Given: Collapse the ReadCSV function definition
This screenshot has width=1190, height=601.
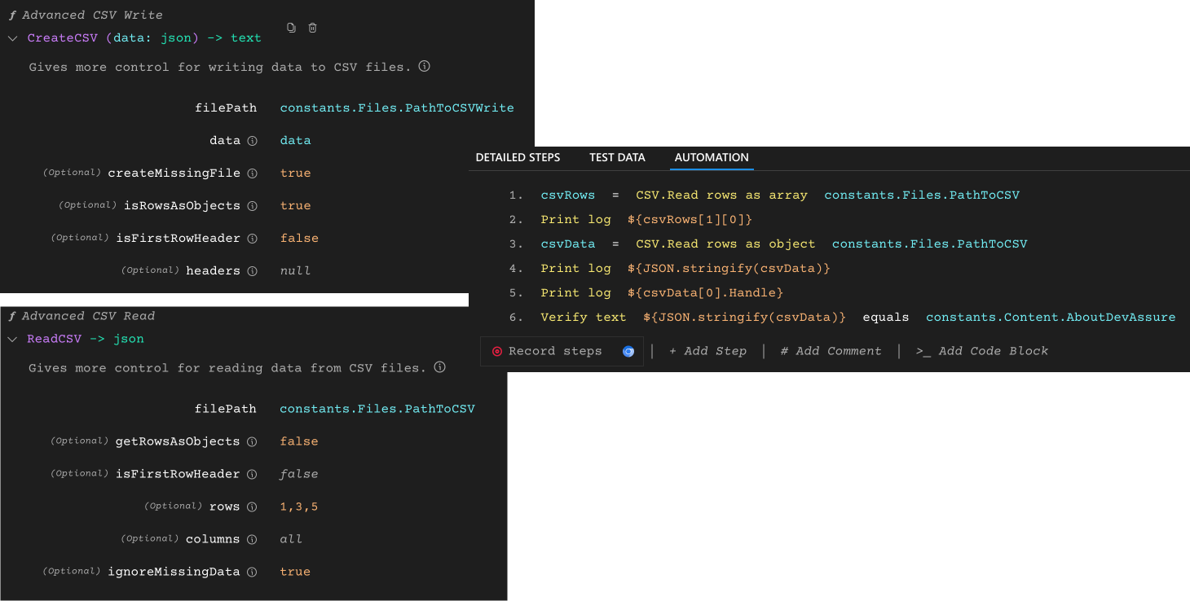Looking at the screenshot, I should (12, 338).
